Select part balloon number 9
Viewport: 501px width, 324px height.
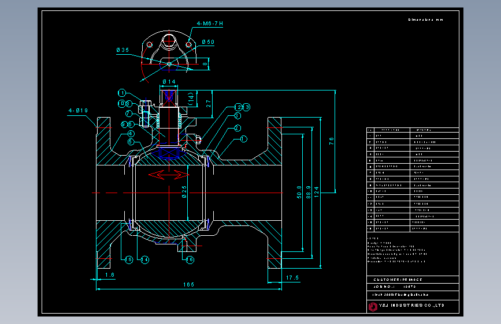(124, 125)
